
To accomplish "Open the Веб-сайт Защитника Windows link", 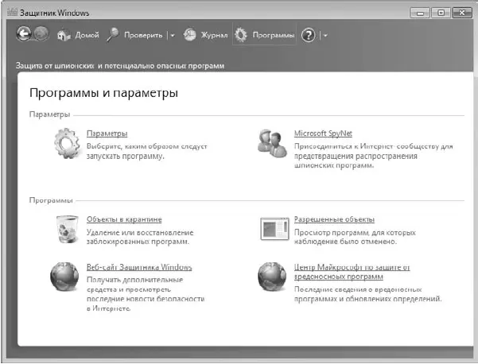I will coord(138,267).
